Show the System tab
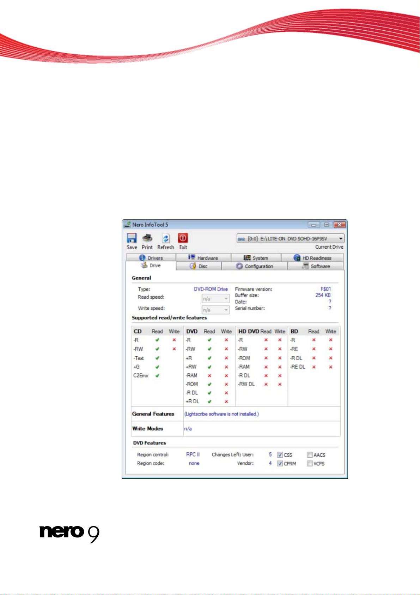This screenshot has height=595, width=420. pos(256,258)
